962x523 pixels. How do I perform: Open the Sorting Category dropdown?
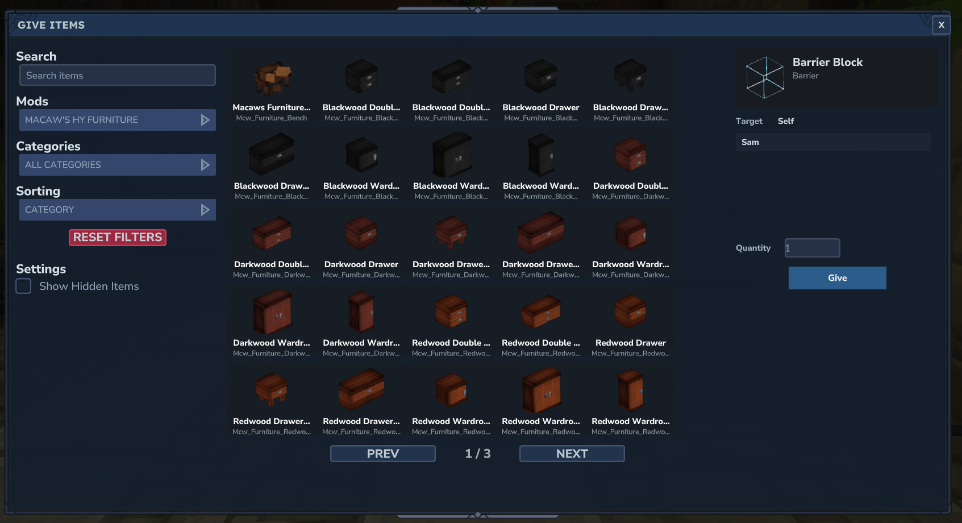coord(117,210)
